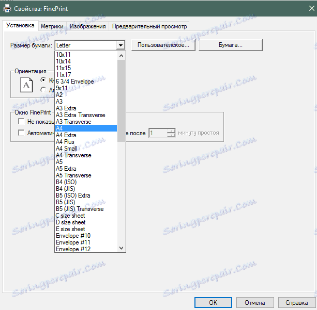
Task: Open the Предварительный просмотр tab
Action: tap(149, 26)
